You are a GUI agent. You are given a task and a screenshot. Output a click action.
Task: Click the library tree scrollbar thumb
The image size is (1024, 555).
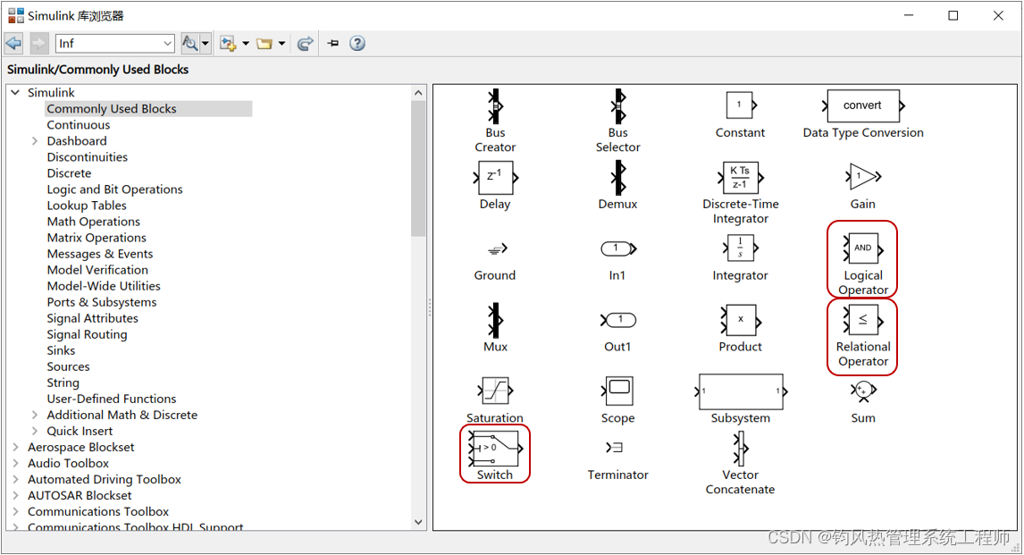pos(418,168)
